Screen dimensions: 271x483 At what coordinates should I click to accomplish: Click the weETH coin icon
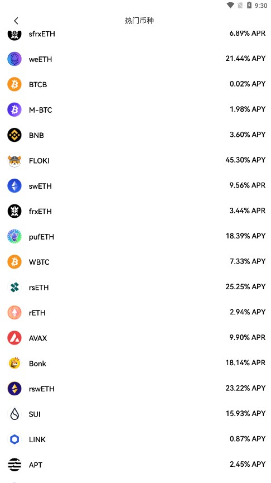[14, 59]
